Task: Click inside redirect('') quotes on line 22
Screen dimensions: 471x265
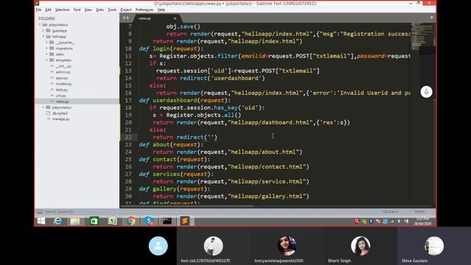Action: pyautogui.click(x=212, y=138)
